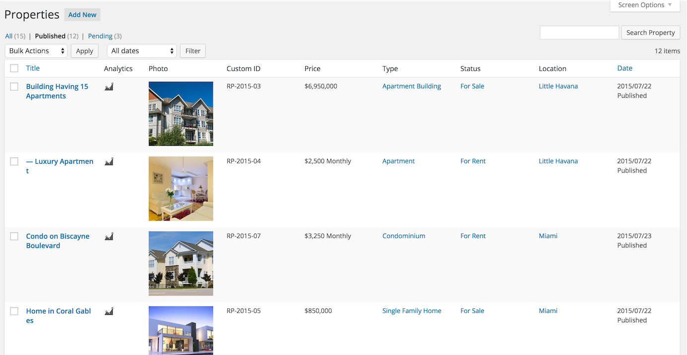The width and height of the screenshot is (687, 355).
Task: Click the Luxury Apartment interior photo thumbnail
Action: point(181,189)
